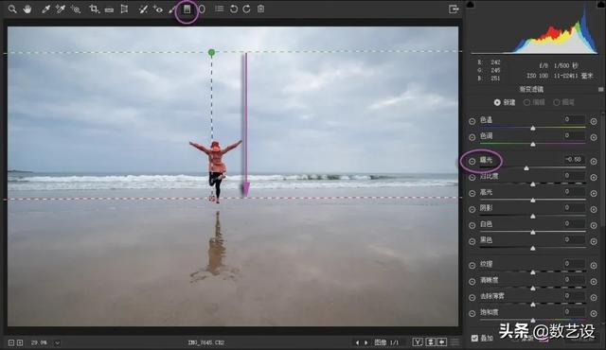Decrease 色调 with minus button
The height and width of the screenshot is (350, 606).
[472, 137]
